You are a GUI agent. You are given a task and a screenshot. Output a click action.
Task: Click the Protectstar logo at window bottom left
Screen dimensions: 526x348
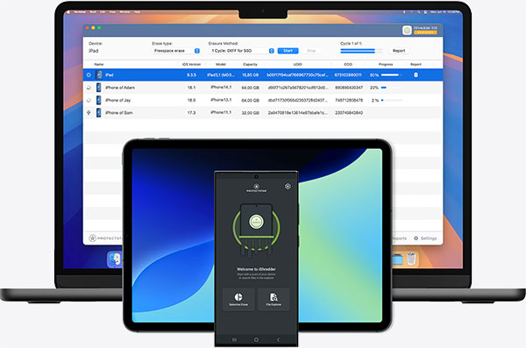coord(105,238)
